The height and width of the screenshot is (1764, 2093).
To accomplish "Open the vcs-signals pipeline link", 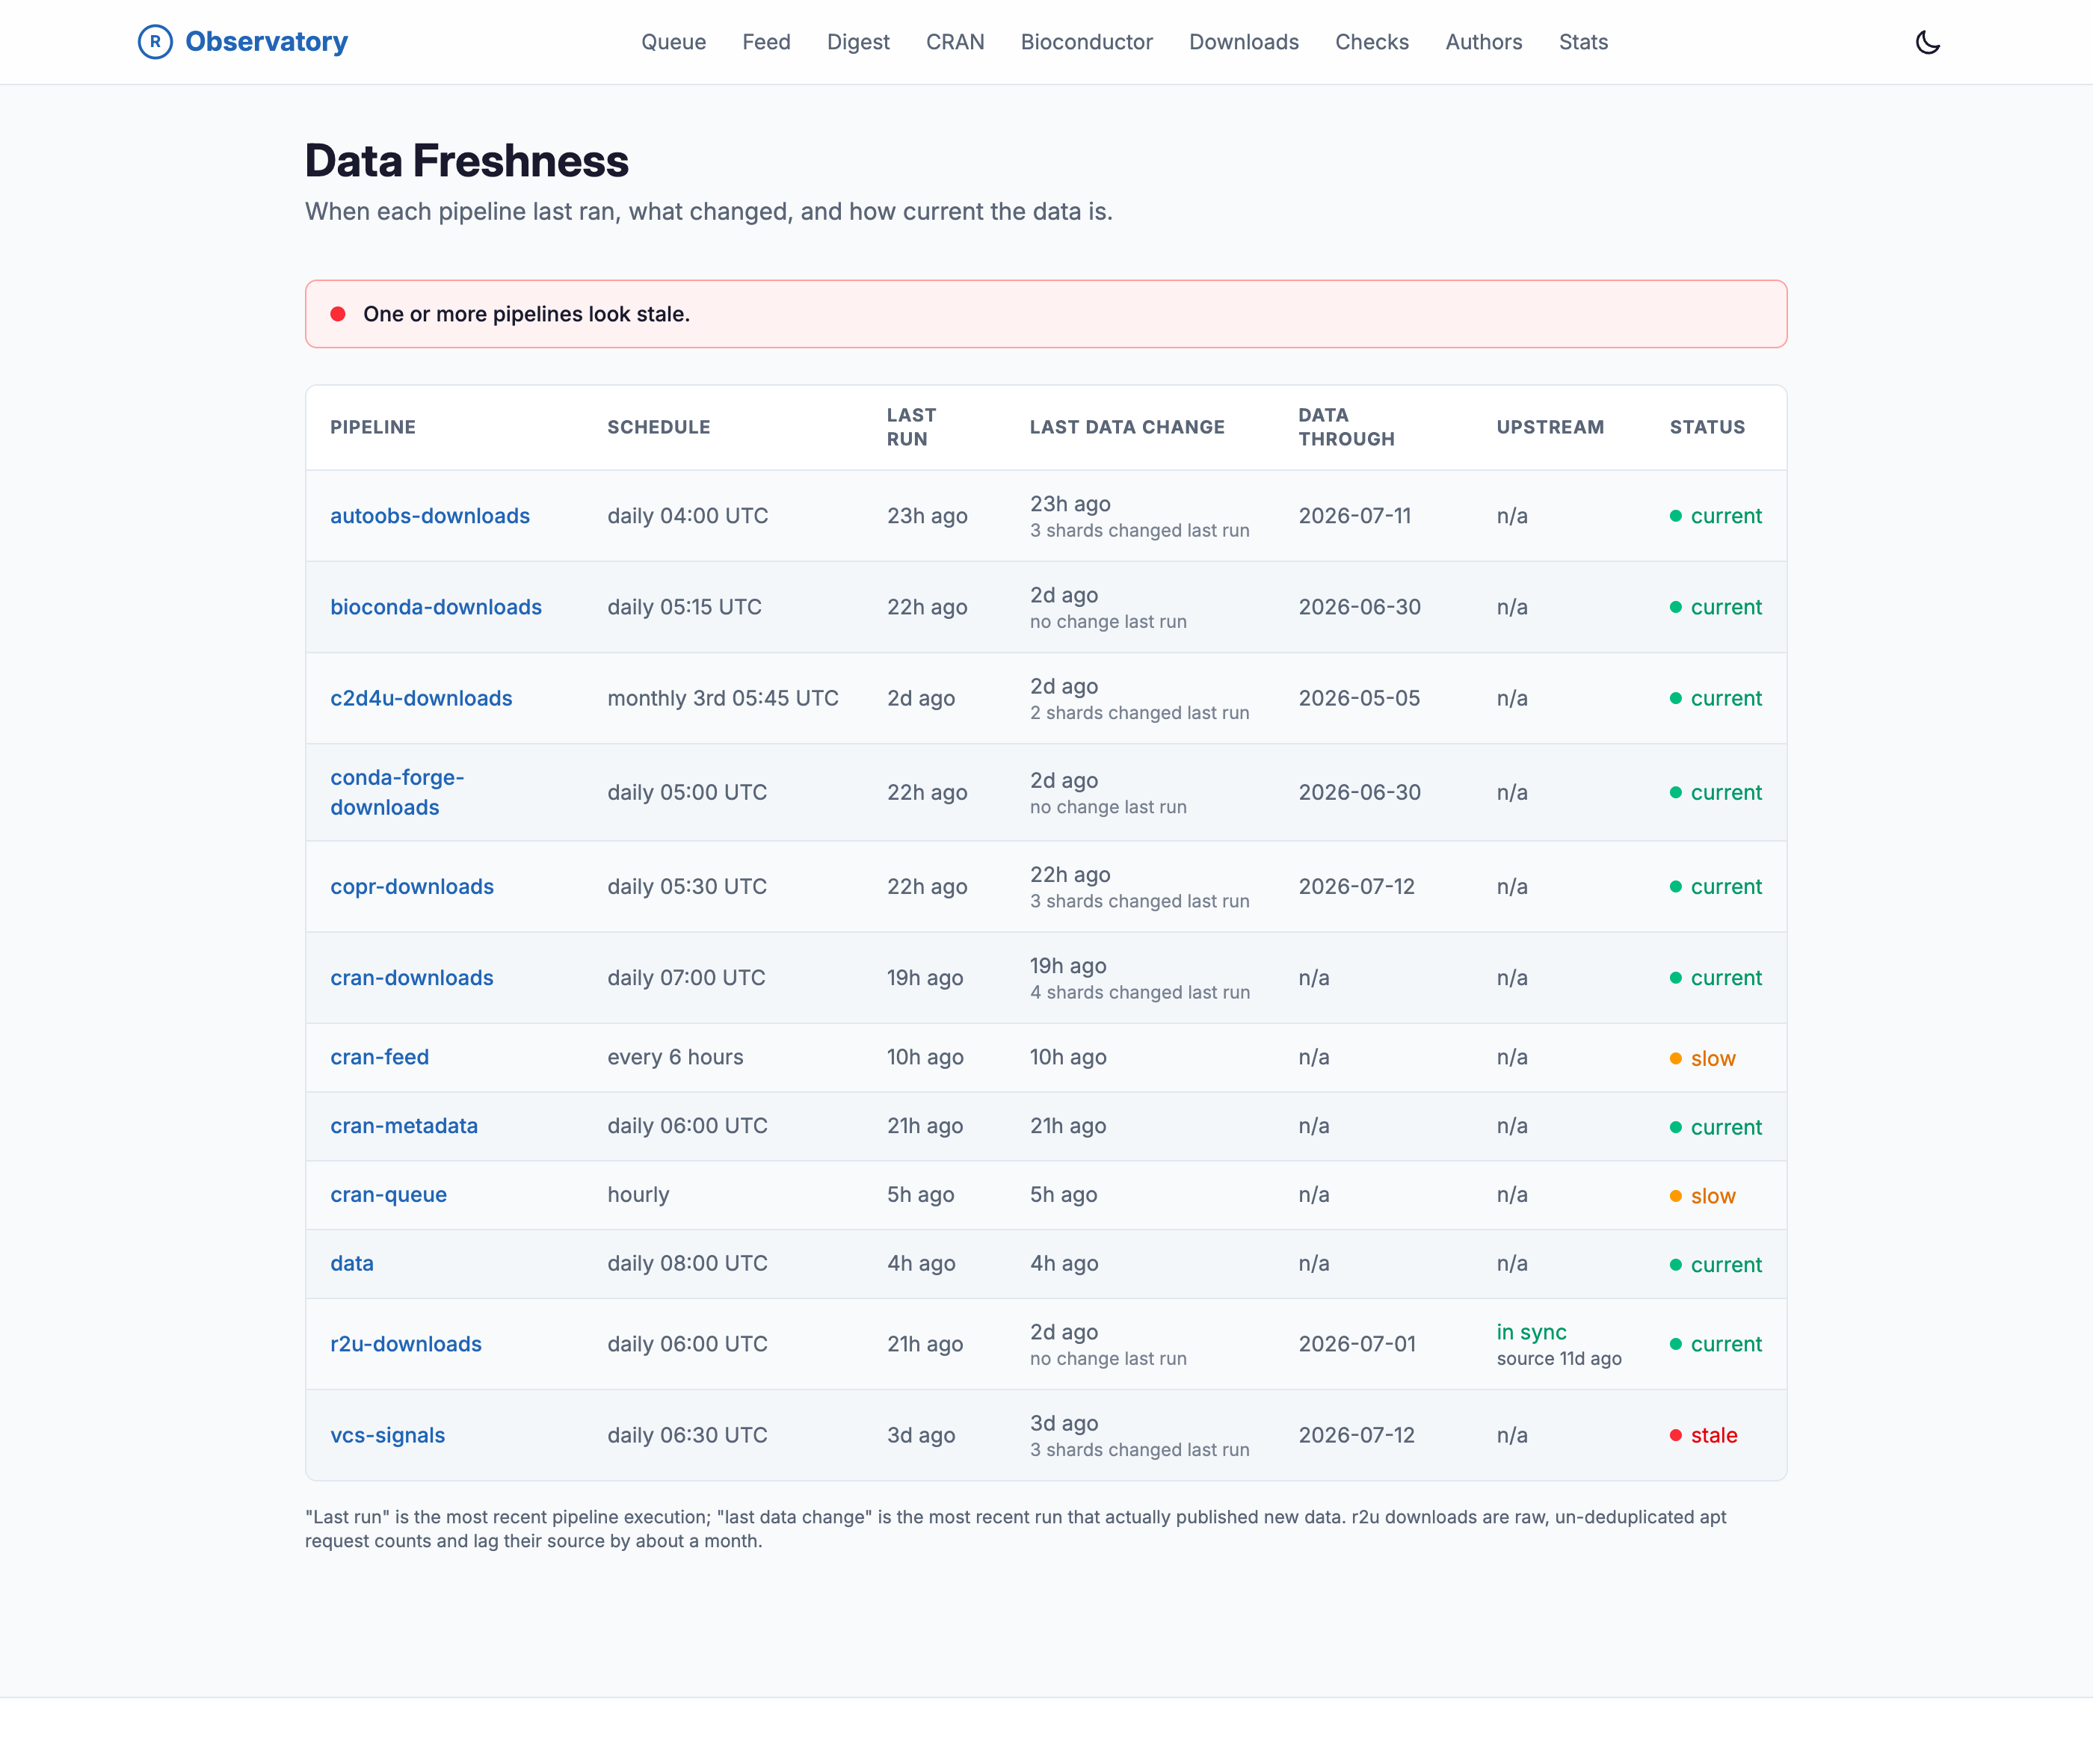I will pyautogui.click(x=388, y=1435).
